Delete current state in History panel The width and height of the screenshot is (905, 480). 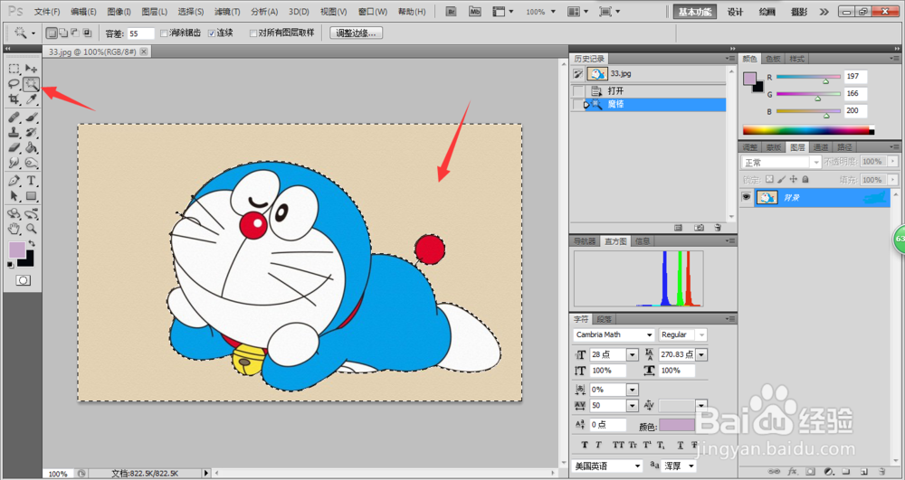(718, 228)
